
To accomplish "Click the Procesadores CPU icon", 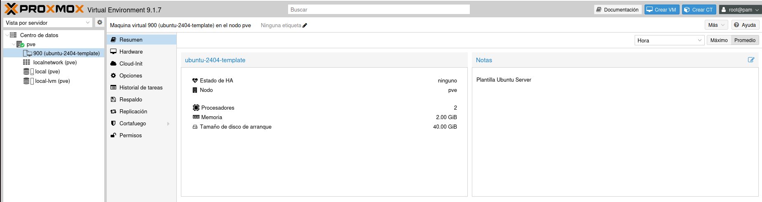I will tap(196, 108).
